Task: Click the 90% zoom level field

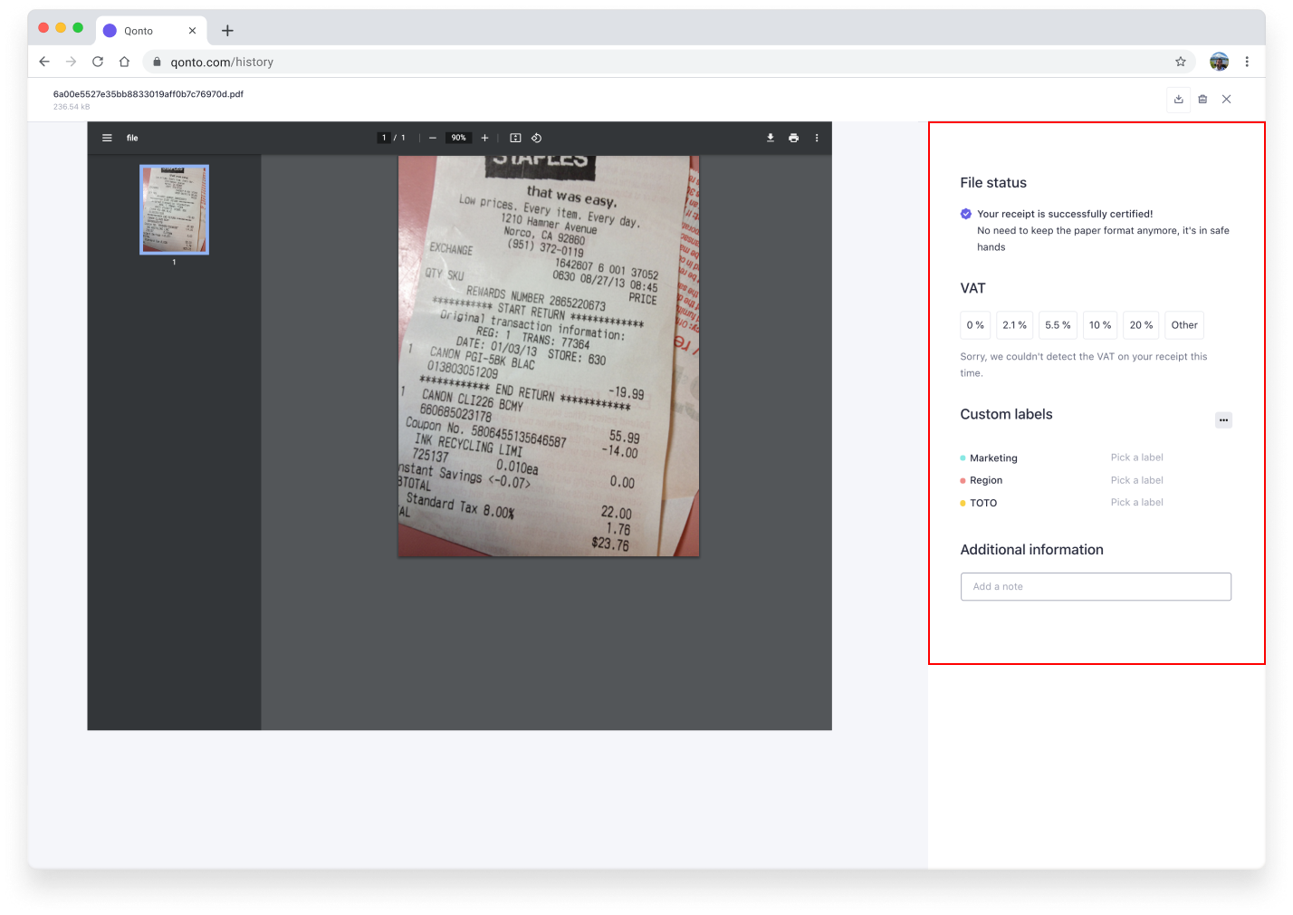Action: coord(459,138)
